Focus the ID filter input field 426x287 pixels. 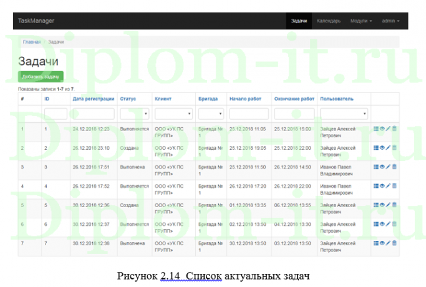click(x=56, y=114)
